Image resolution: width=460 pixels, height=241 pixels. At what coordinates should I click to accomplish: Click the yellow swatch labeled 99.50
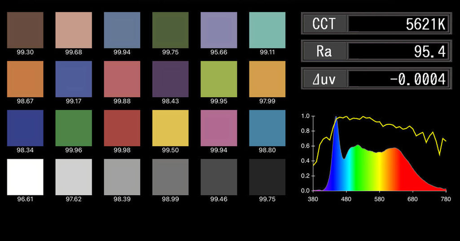coord(170,128)
